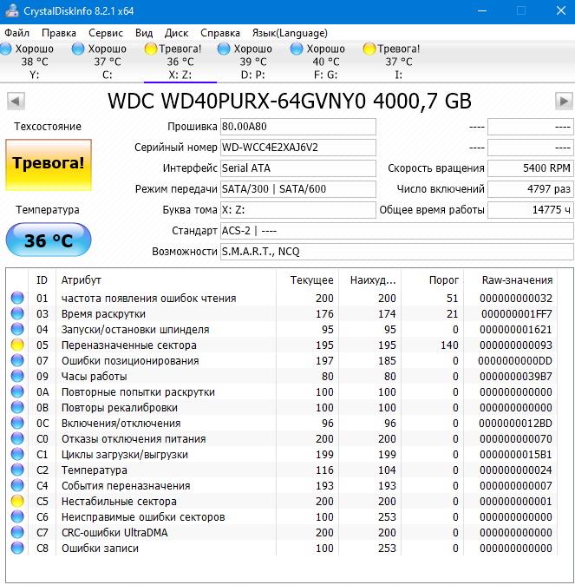Click the Возможности field S.M.A.R.T., NCQ

click(x=396, y=252)
